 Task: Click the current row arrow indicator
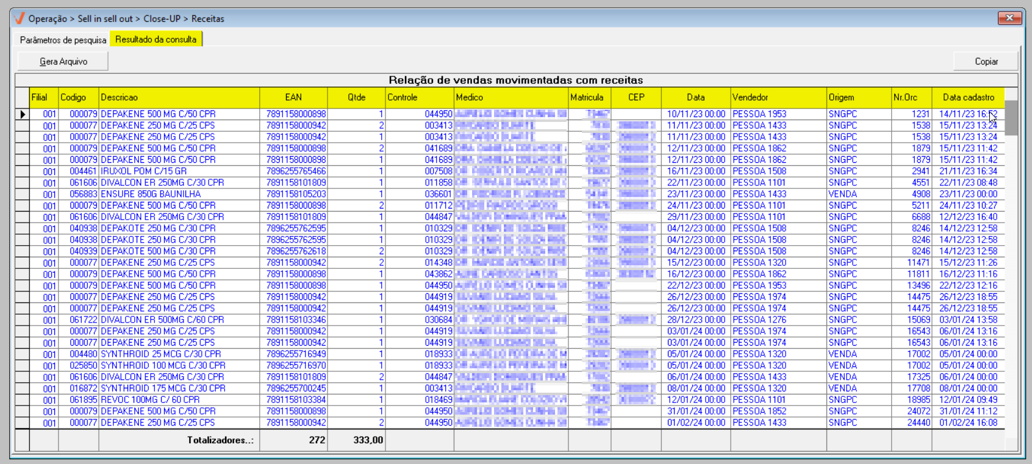tap(23, 114)
